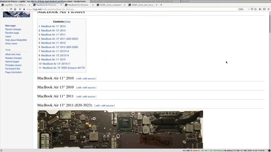Edit source of MacBook Air 11" 2010 section
This screenshot has height=152, width=271.
pyautogui.click(x=89, y=79)
